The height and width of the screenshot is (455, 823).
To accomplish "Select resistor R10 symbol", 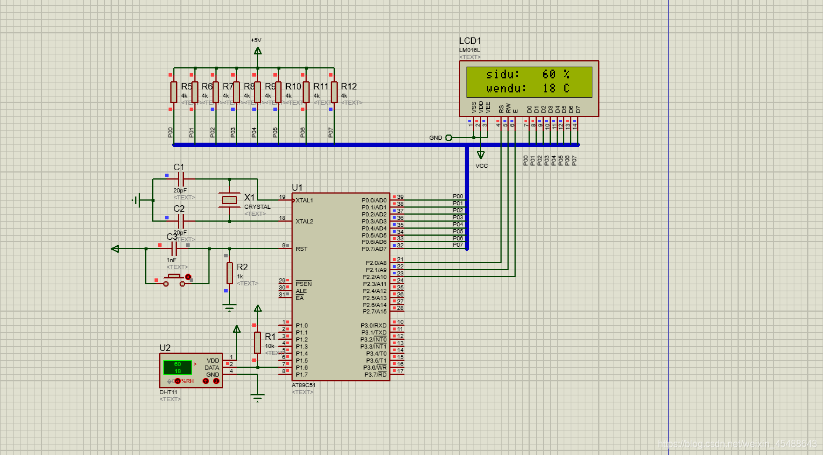I will point(279,92).
